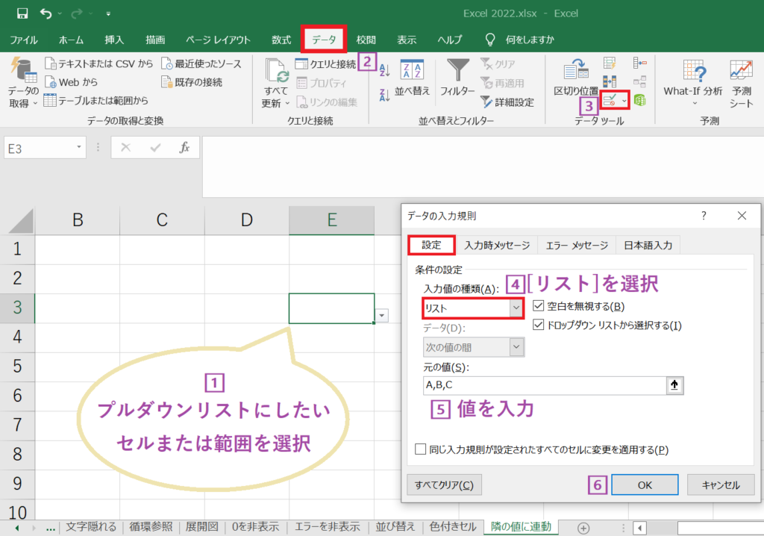Click the fx insert function icon

[185, 147]
